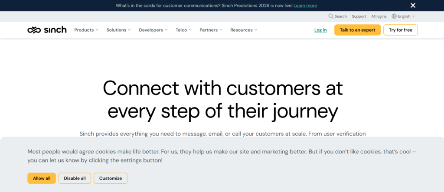Screen dimensions: 444x192
Task: Open the Partners navigation menu
Action: tap(211, 30)
